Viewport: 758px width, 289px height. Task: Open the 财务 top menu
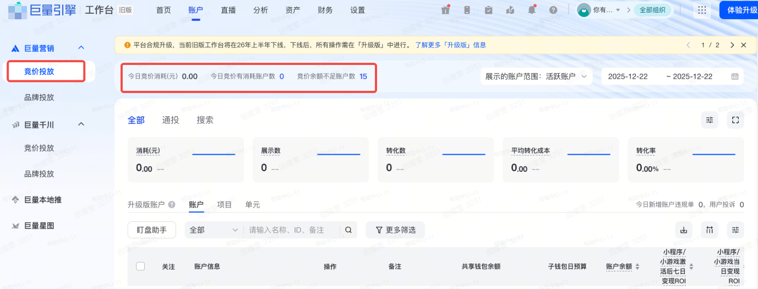[325, 10]
